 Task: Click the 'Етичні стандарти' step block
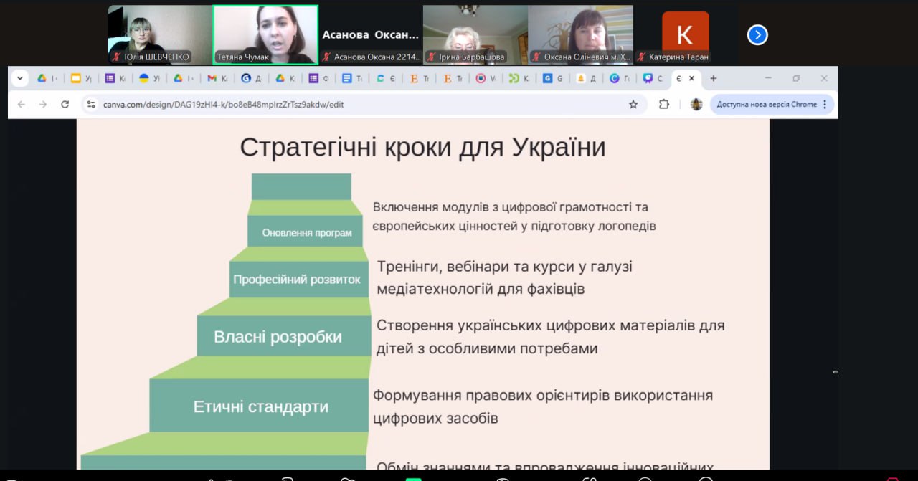[260, 406]
